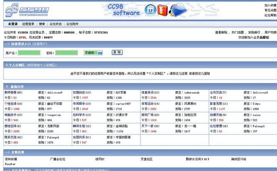277x171 pixels.
Task: Open the 搜索 menu item
Action: tap(42, 24)
